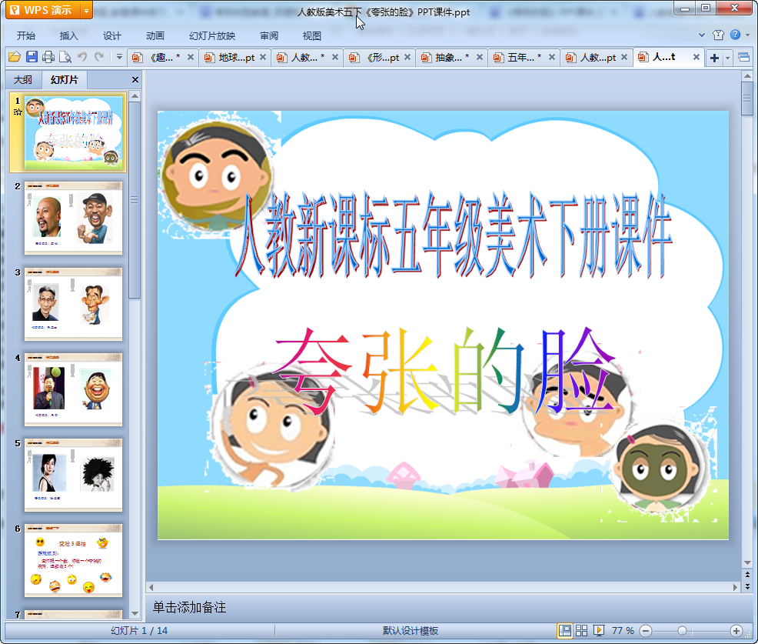Click the WPS 演示 logo button
This screenshot has width=758, height=644.
[43, 10]
